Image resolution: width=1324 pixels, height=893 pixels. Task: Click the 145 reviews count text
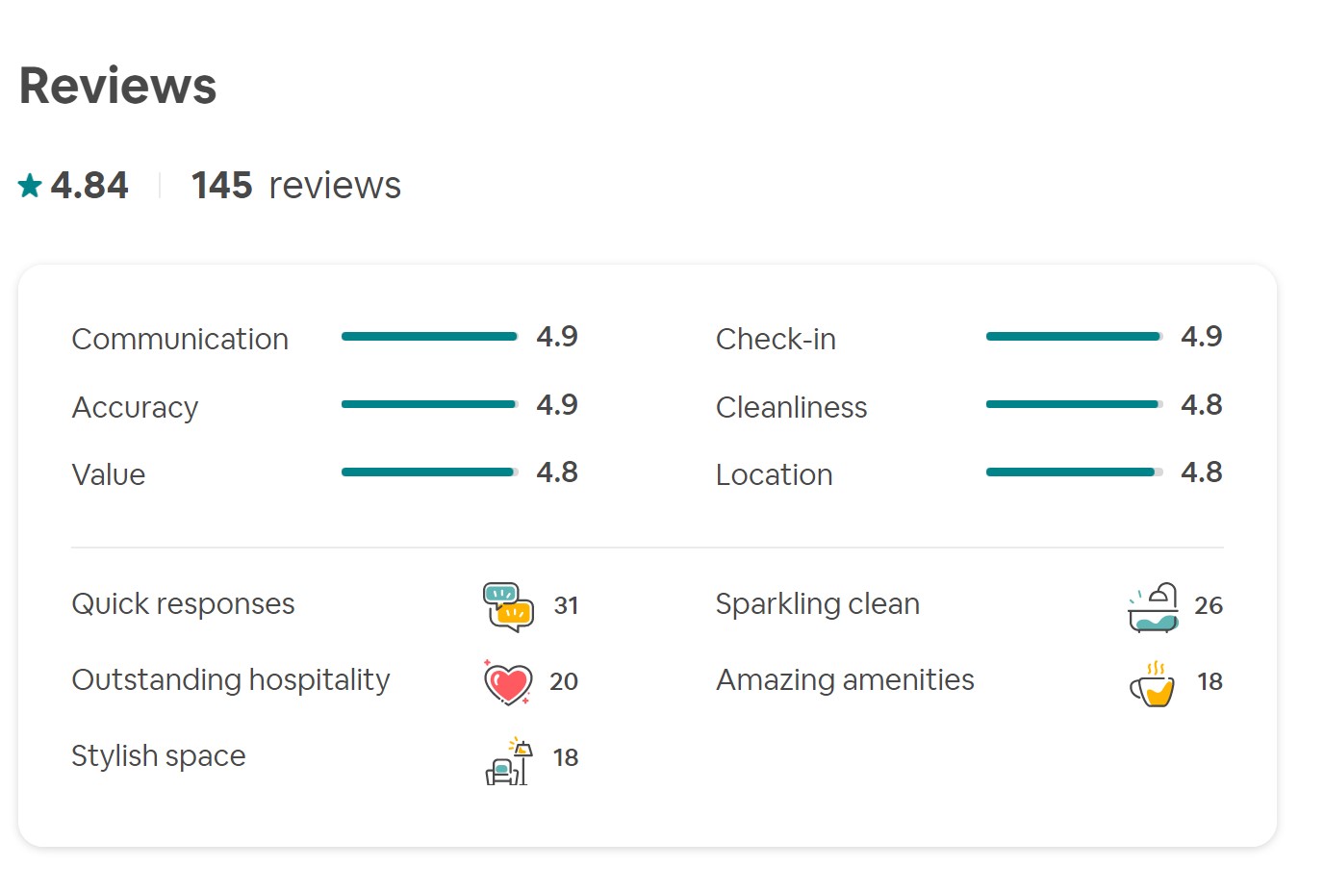coord(295,185)
